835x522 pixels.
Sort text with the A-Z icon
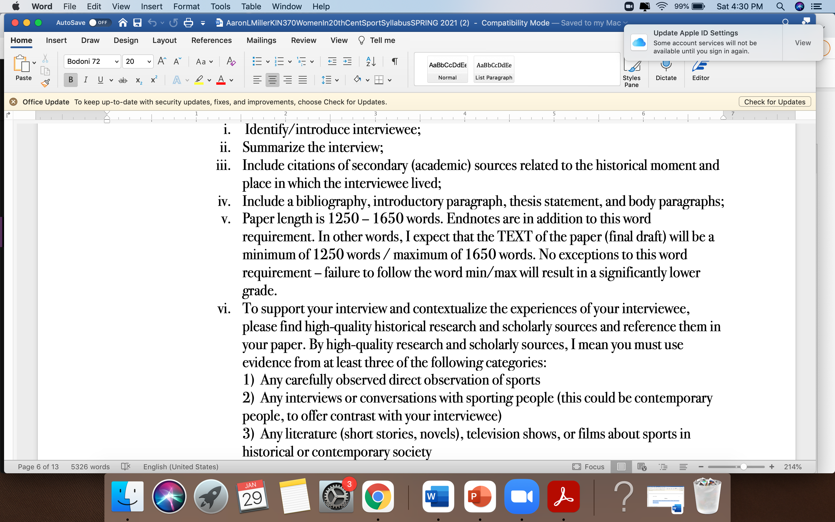pyautogui.click(x=371, y=61)
